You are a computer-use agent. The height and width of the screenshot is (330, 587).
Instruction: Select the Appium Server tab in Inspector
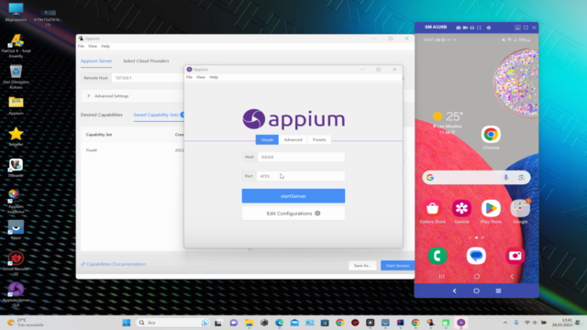pyautogui.click(x=96, y=61)
